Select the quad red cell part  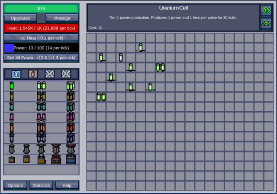click(x=71, y=128)
